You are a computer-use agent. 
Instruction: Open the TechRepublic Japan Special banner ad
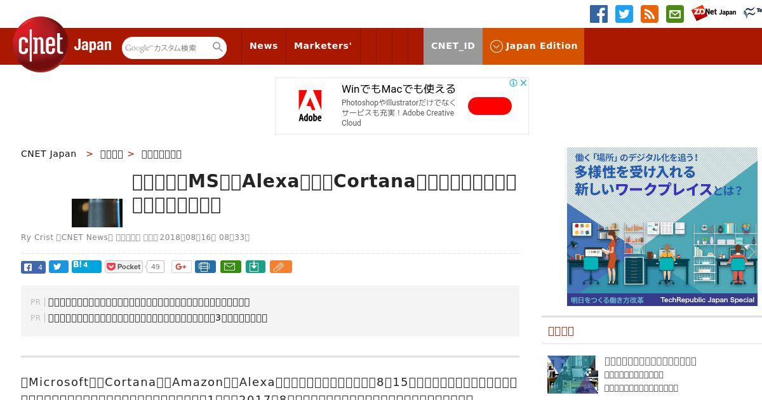click(x=662, y=227)
